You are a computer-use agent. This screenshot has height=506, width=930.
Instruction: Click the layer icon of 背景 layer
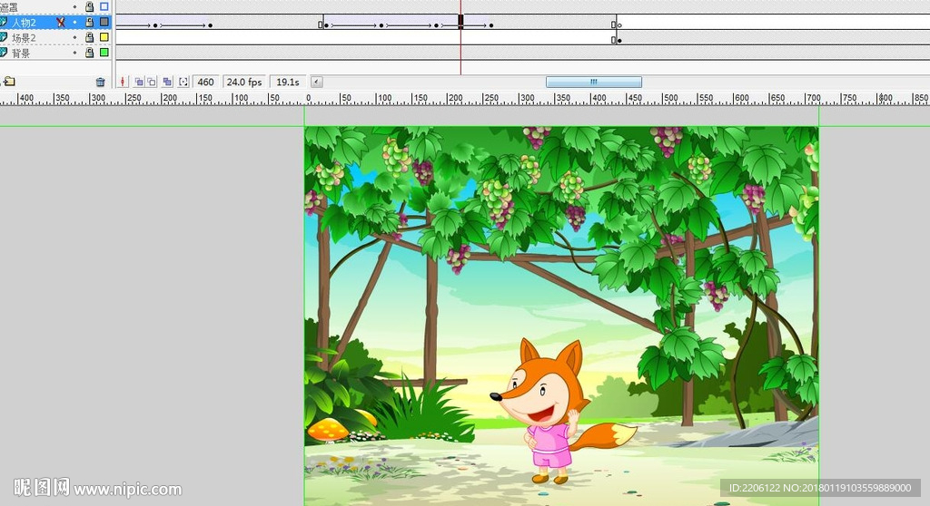(4, 53)
